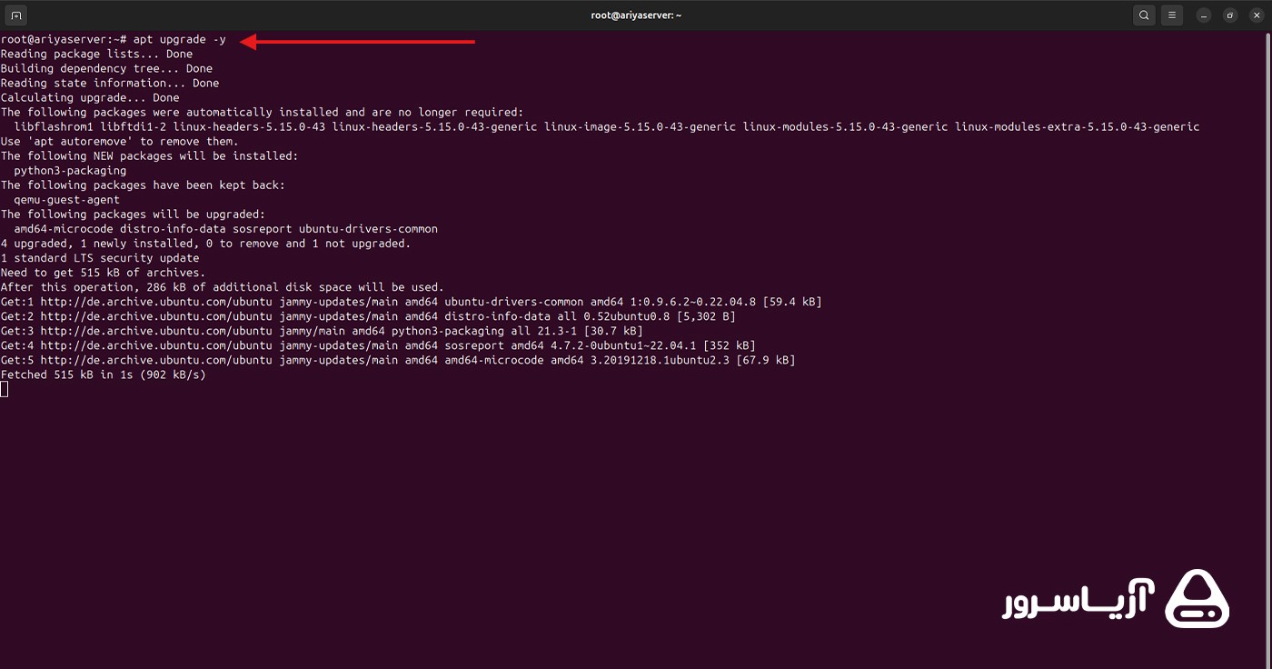Click the "Use 'apt autoremove' to remove them." line
This screenshot has width=1272, height=669.
[120, 141]
